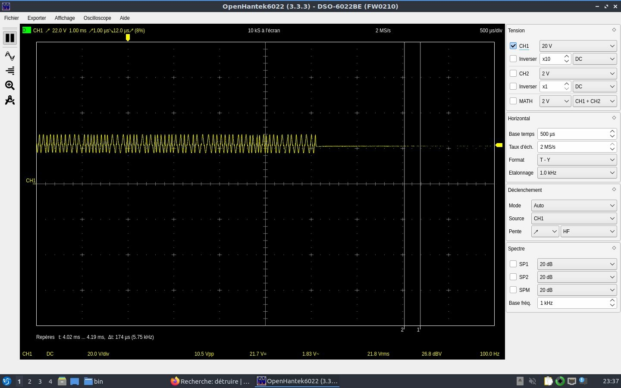Toggle the persistence lines icon

9,71
